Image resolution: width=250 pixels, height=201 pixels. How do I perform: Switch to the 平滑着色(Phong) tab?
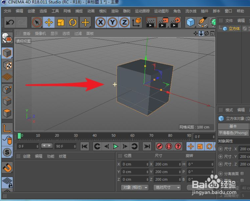[233, 133]
